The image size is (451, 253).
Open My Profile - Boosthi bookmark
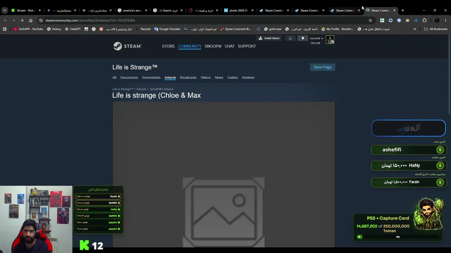point(337,29)
